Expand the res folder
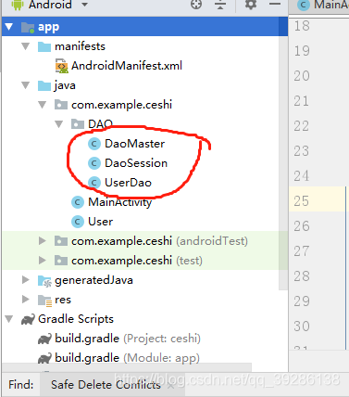This screenshot has width=349, height=397. 26,300
